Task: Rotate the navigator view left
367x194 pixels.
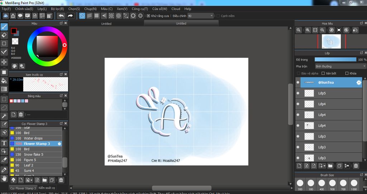Action: [332, 30]
